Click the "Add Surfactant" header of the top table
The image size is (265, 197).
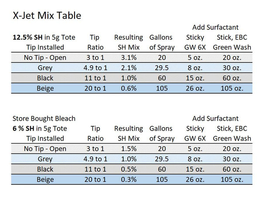pyautogui.click(x=215, y=27)
